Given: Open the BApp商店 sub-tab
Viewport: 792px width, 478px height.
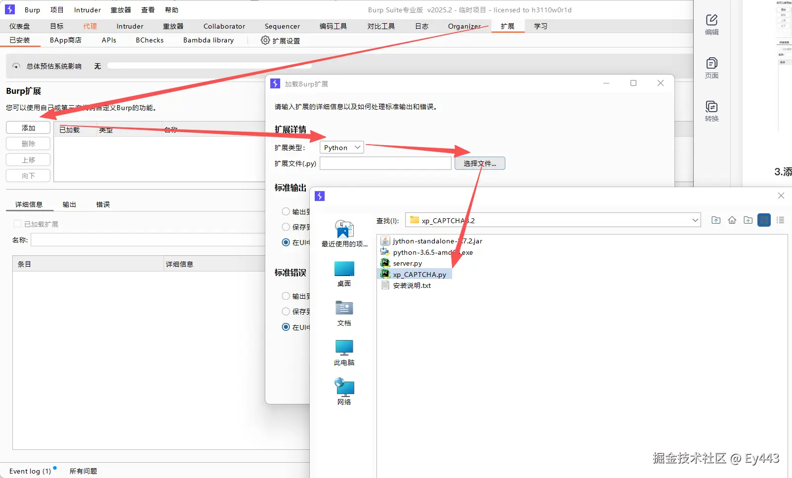Looking at the screenshot, I should point(66,40).
